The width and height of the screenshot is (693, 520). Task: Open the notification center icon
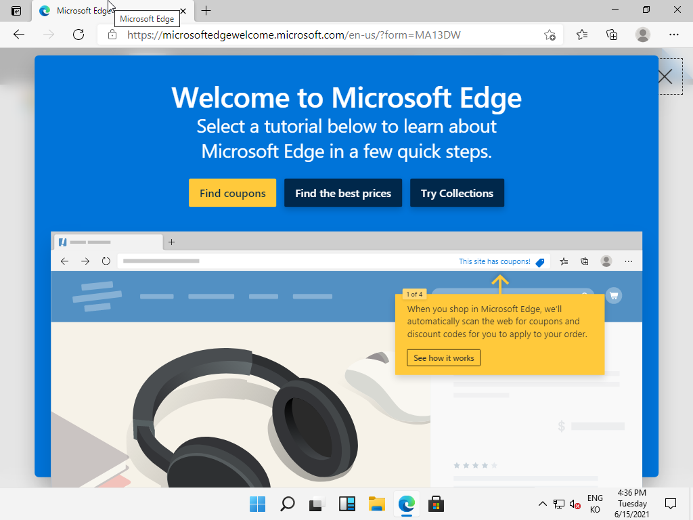click(671, 504)
